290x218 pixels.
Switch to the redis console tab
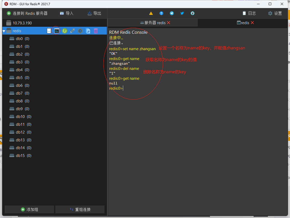coord(243,23)
